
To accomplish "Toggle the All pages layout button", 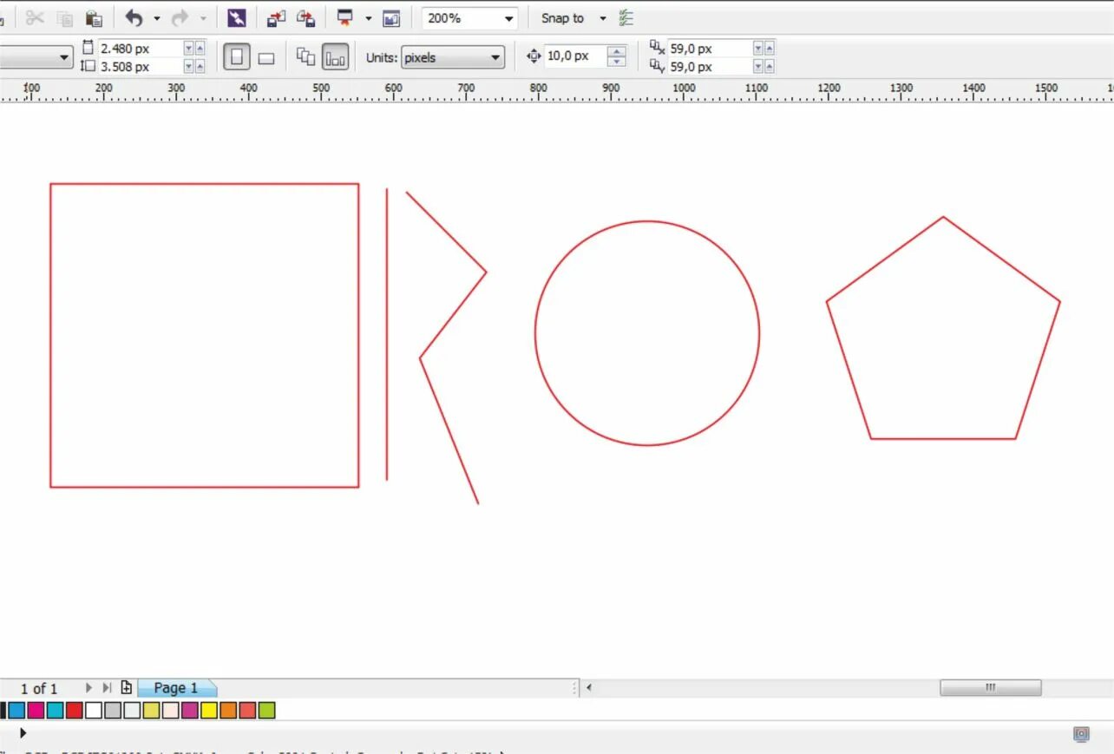I will pyautogui.click(x=305, y=57).
